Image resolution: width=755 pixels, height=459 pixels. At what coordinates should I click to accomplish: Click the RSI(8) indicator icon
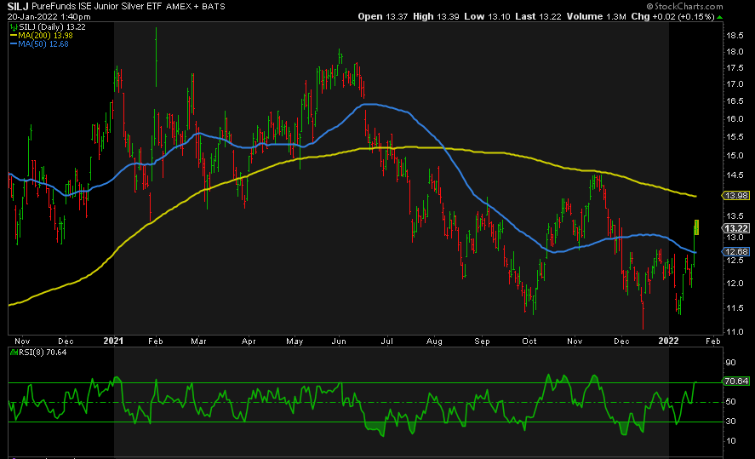pos(14,353)
